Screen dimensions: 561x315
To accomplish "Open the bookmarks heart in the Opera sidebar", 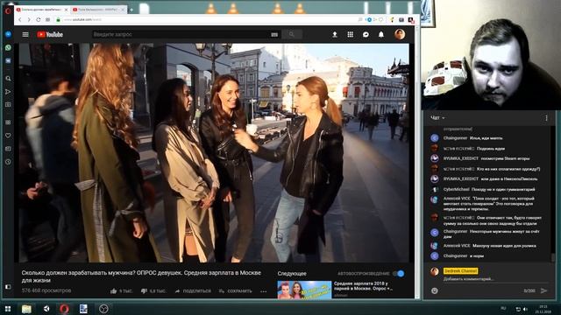I will [8, 136].
